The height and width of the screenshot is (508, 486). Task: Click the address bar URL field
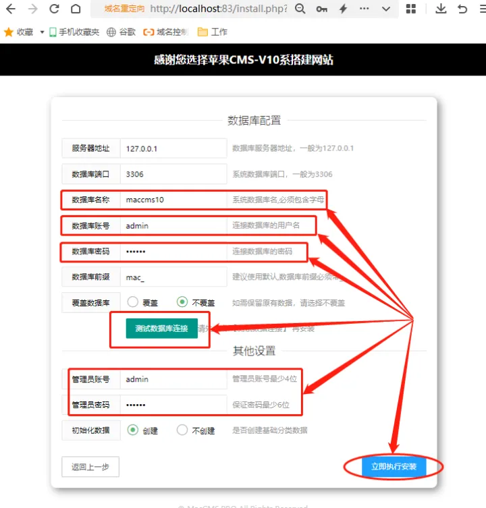218,9
